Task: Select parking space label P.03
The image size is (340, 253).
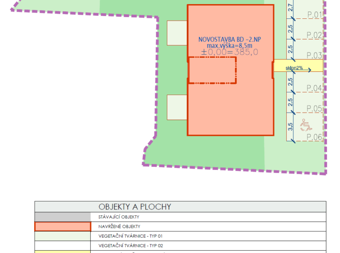Action: tap(315, 55)
